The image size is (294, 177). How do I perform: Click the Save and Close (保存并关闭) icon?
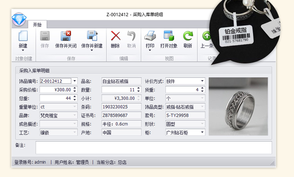(65, 36)
